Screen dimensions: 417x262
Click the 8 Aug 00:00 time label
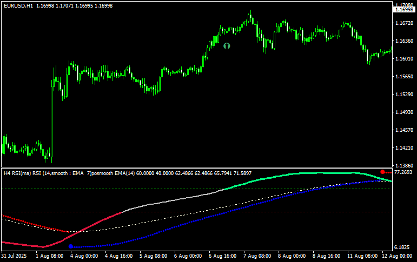coord(292,256)
